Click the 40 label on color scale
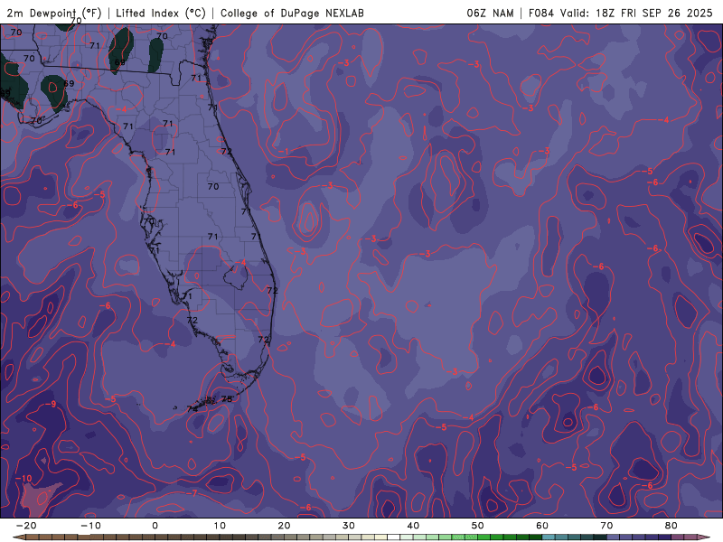This screenshot has height=542, width=723. tap(413, 526)
